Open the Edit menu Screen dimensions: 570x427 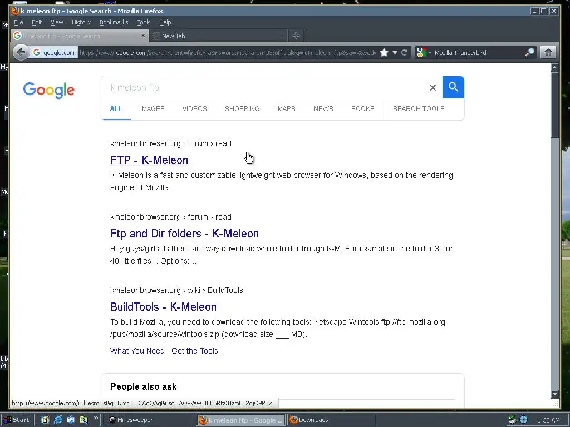[x=37, y=22]
